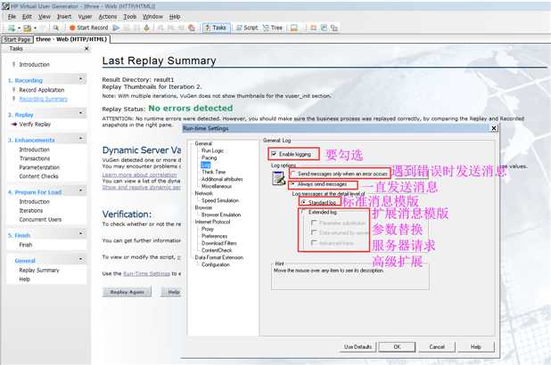
Task: Click the Open Script folder toolbar icon
Action: click(x=27, y=28)
